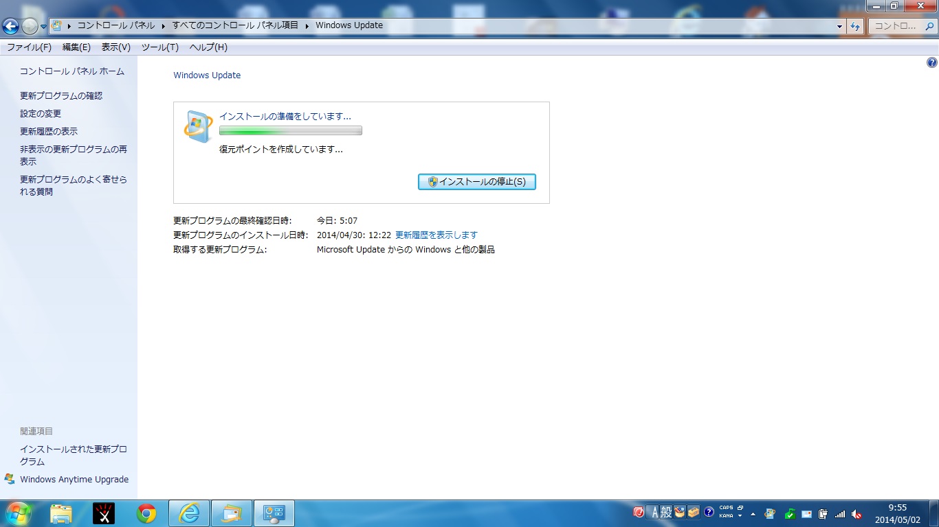The image size is (939, 527).
Task: Expand the arrow after コントロール パネル in breadcrumb
Action: 164,26
